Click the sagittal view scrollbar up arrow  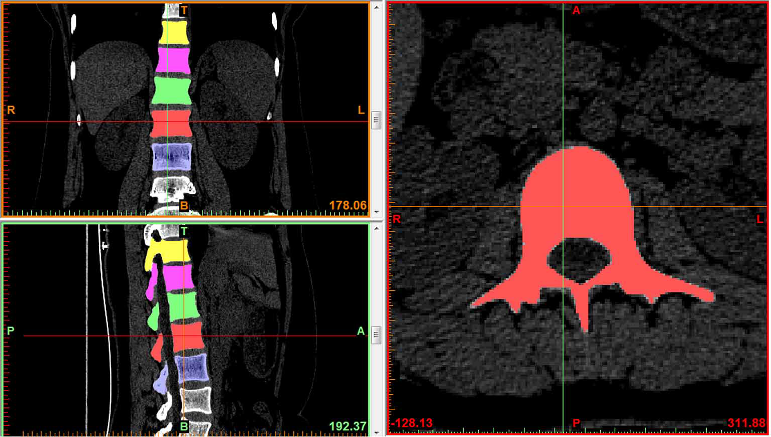376,229
